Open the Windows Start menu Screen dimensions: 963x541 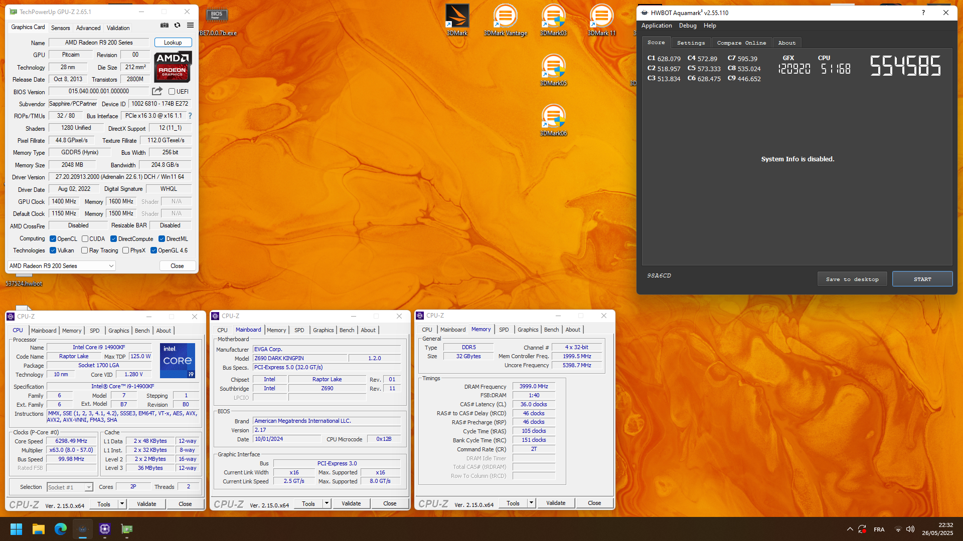coord(16,529)
